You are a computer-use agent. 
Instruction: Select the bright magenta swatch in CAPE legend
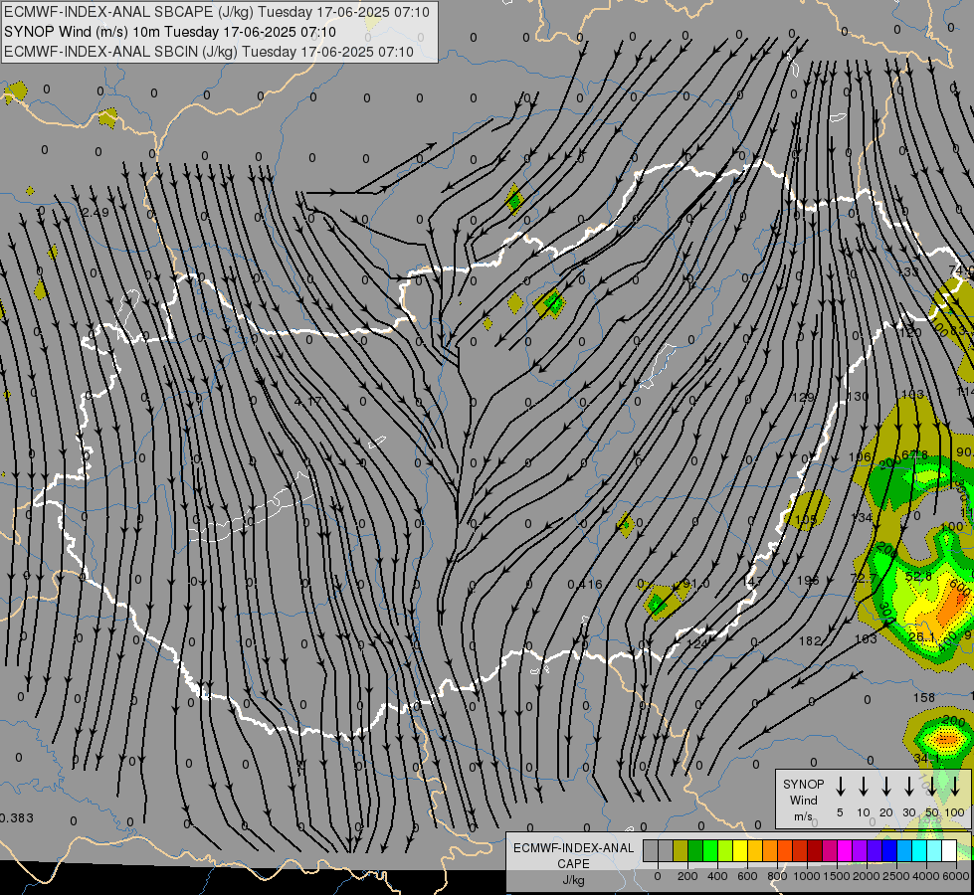point(845,850)
